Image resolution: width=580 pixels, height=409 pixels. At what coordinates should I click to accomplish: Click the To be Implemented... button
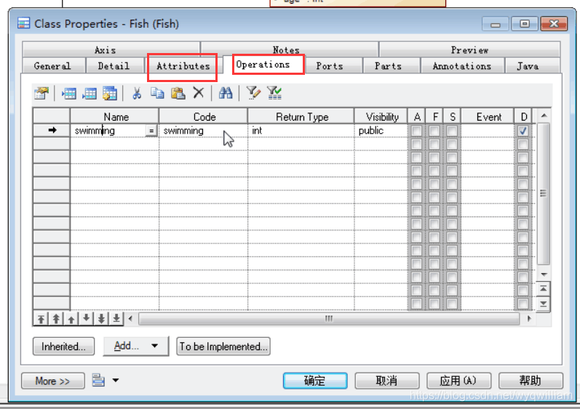coord(223,347)
